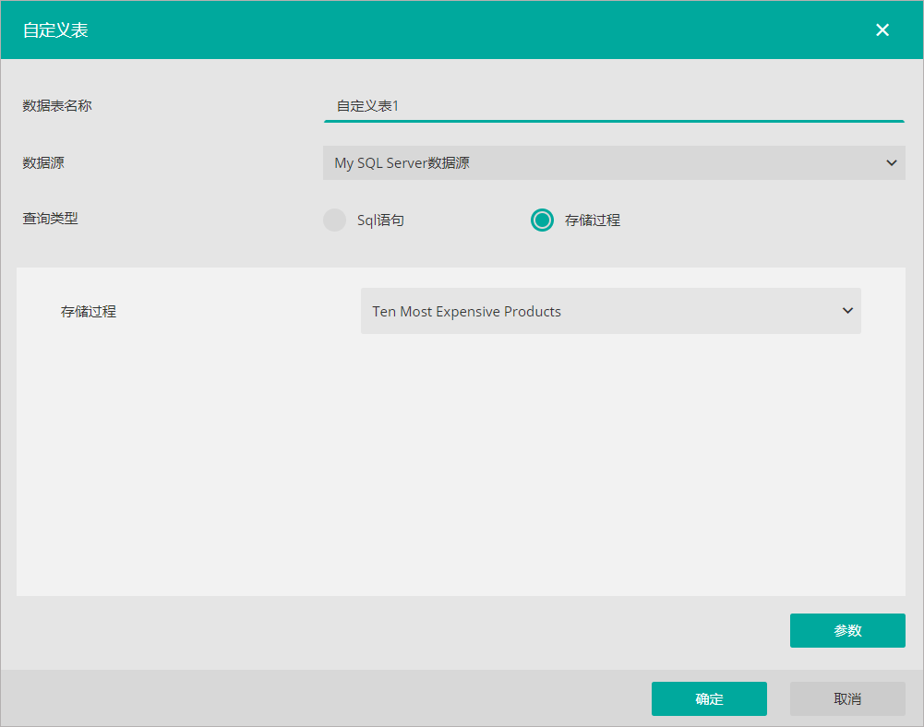Click the 存储过程 query type label text
The height and width of the screenshot is (727, 924).
click(x=592, y=220)
